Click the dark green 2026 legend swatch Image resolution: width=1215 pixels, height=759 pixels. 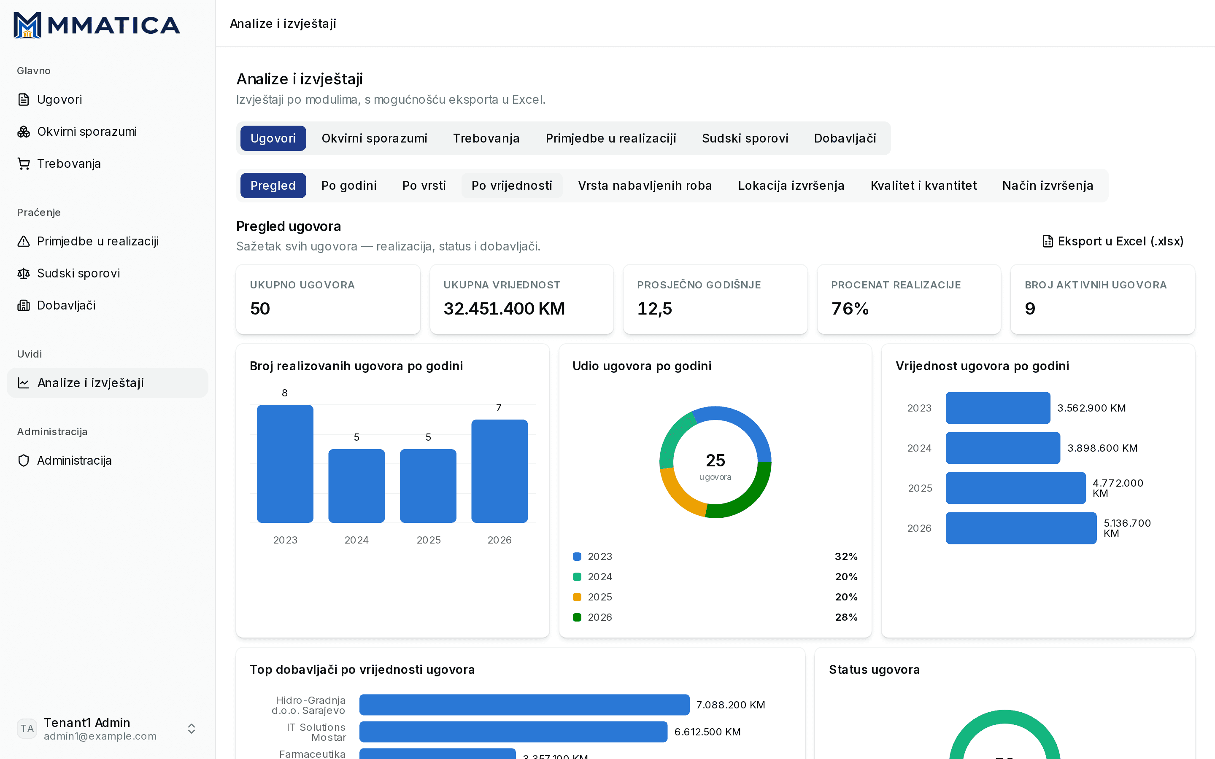[x=577, y=617]
